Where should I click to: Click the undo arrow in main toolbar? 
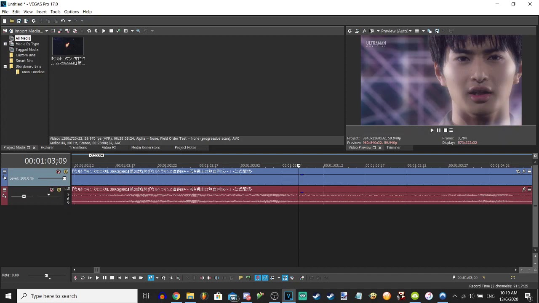[x=63, y=21]
